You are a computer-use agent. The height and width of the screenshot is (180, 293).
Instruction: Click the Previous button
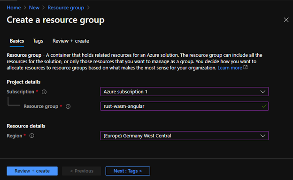(82, 171)
